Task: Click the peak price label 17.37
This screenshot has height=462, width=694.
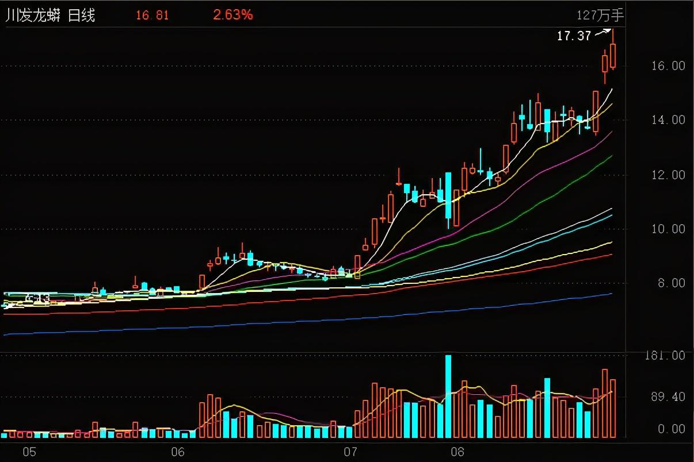Action: pyautogui.click(x=574, y=36)
